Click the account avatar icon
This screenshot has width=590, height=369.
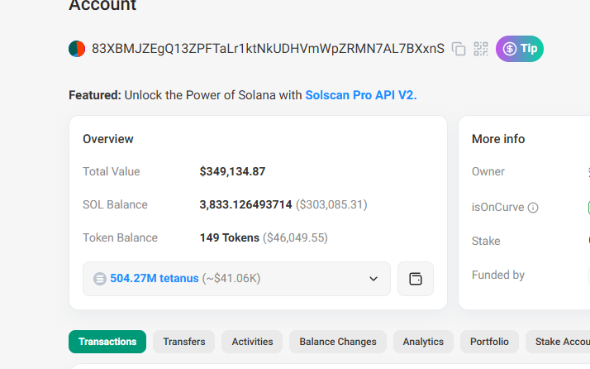click(x=77, y=49)
